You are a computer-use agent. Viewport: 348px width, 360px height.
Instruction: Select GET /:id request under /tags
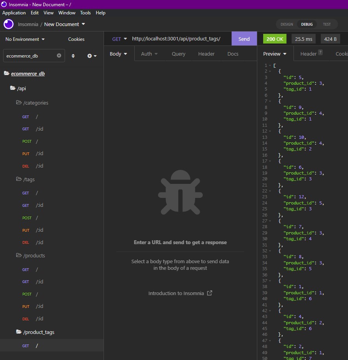52,205
